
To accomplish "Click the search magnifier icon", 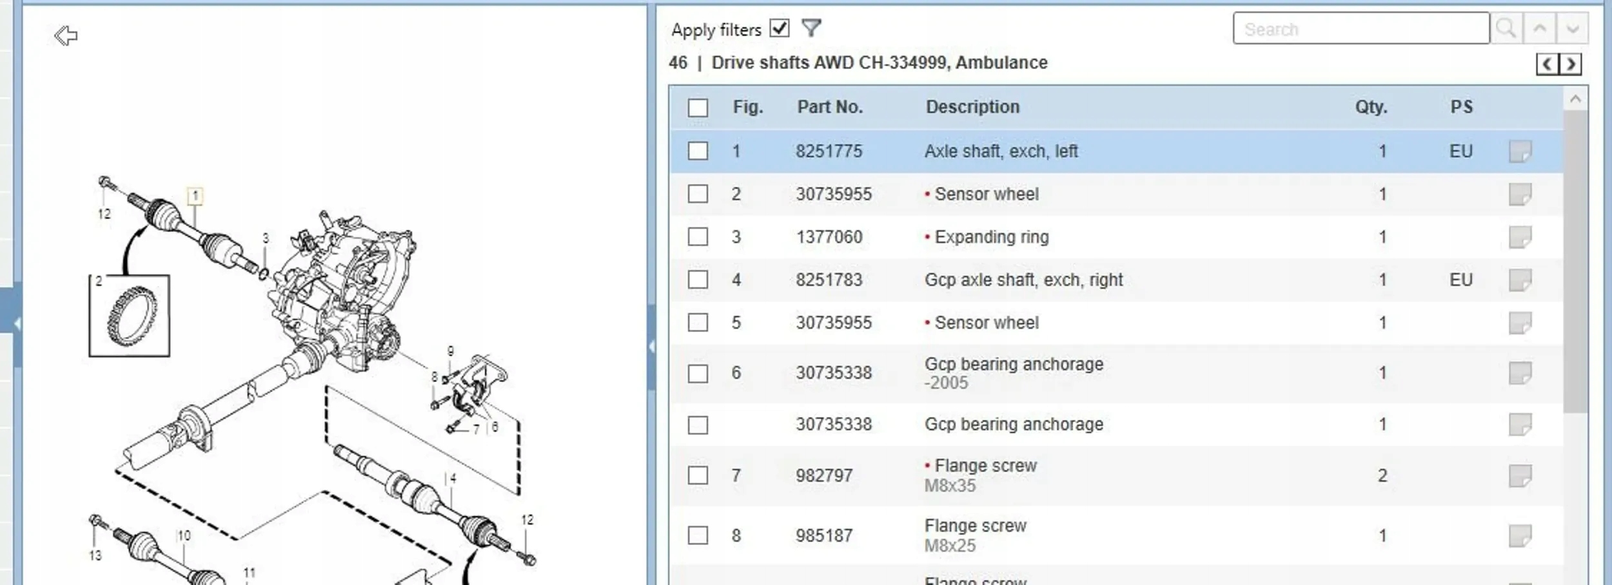I will [1506, 28].
